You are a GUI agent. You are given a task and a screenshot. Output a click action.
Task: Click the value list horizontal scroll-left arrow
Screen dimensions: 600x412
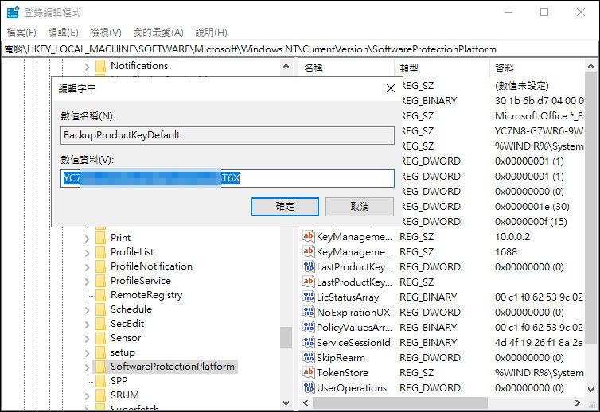pos(306,402)
